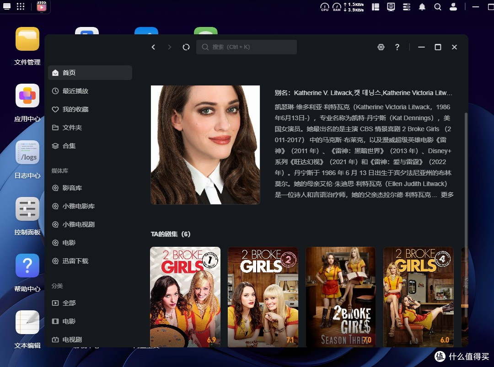Minimize the media app window

(x=422, y=47)
